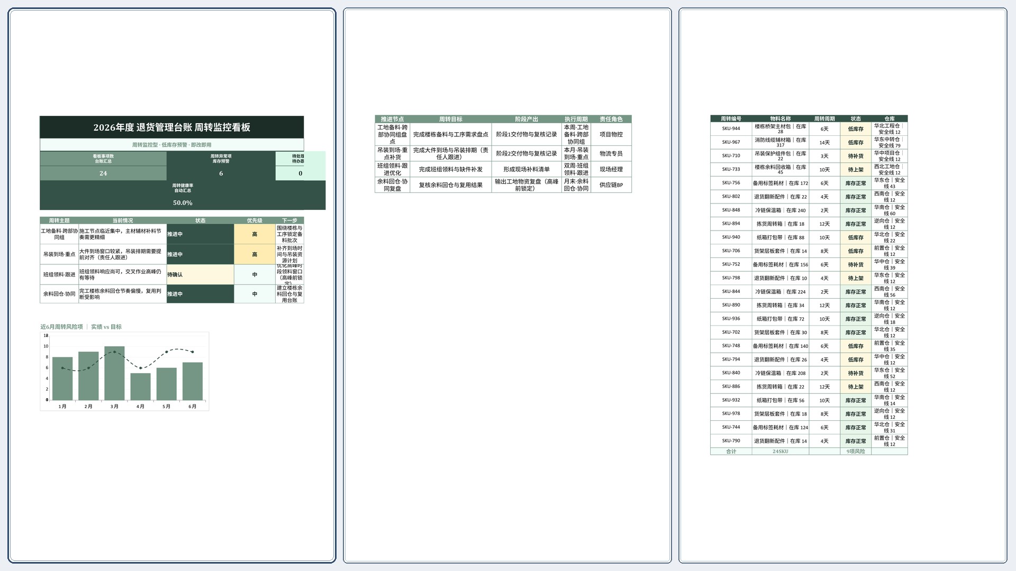The image size is (1016, 571).
Task: Click the 4月 bar in the chart
Action: click(140, 386)
